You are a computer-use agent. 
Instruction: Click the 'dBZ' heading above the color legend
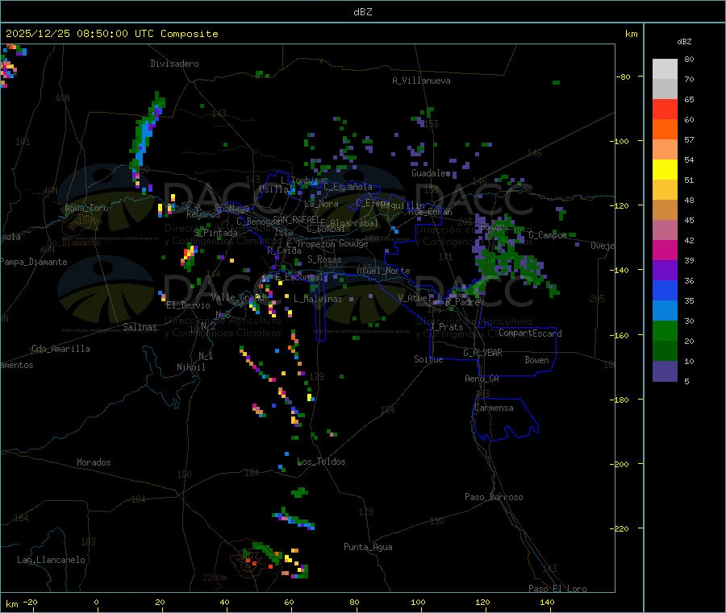coord(684,42)
